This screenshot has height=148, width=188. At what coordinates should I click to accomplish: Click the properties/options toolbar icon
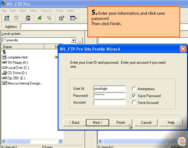click(x=61, y=18)
